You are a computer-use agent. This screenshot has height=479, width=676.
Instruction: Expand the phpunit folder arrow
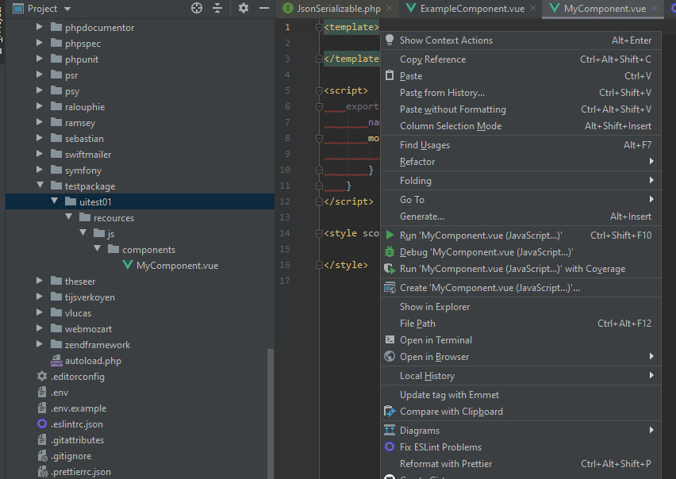point(40,59)
